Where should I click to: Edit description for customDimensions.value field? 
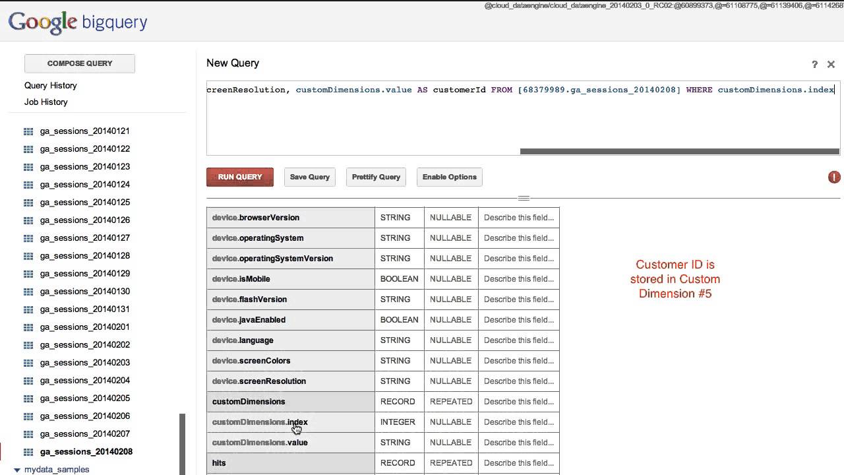tap(519, 443)
